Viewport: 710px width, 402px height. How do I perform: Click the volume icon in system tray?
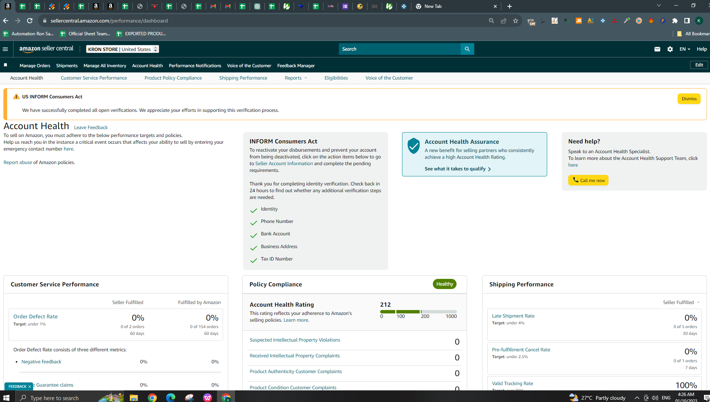(655, 398)
